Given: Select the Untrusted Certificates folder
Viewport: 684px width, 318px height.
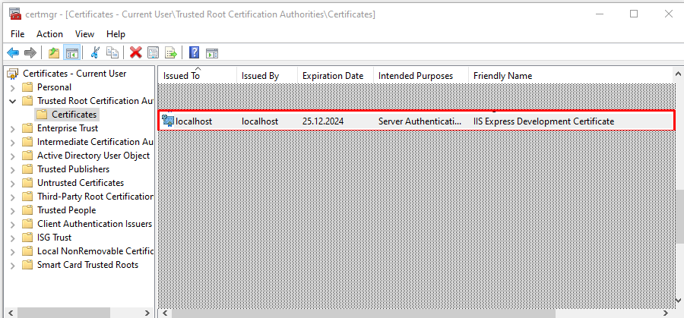Looking at the screenshot, I should click(81, 182).
